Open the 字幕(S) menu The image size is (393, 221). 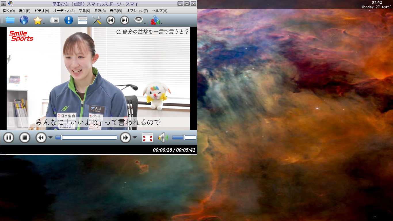84,11
